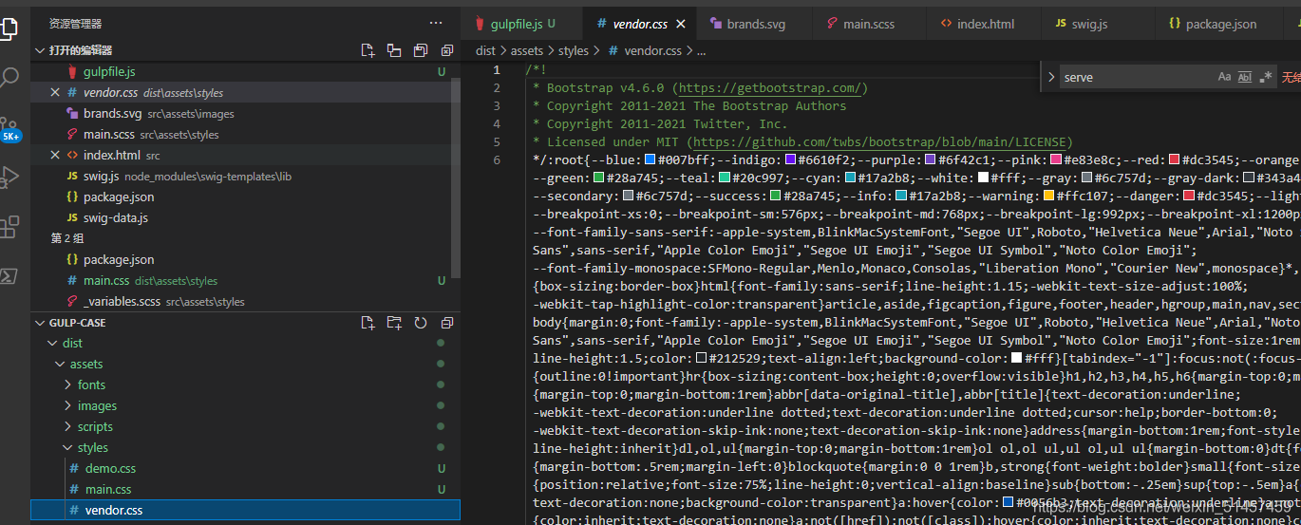Click the vendor.css breadcrumb segment
Image resolution: width=1301 pixels, height=525 pixels.
point(652,51)
